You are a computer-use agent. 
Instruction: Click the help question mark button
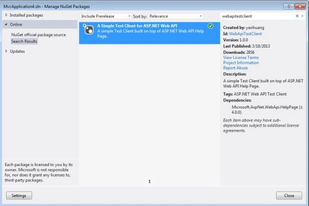[289, 6]
